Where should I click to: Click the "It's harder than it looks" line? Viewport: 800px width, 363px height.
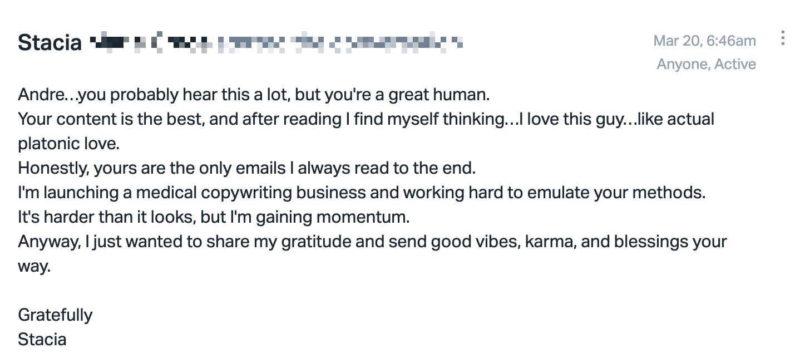pos(214,217)
